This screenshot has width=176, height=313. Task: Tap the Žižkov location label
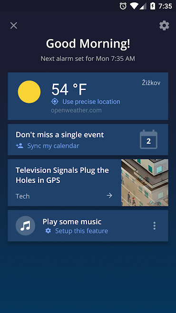pyautogui.click(x=151, y=82)
